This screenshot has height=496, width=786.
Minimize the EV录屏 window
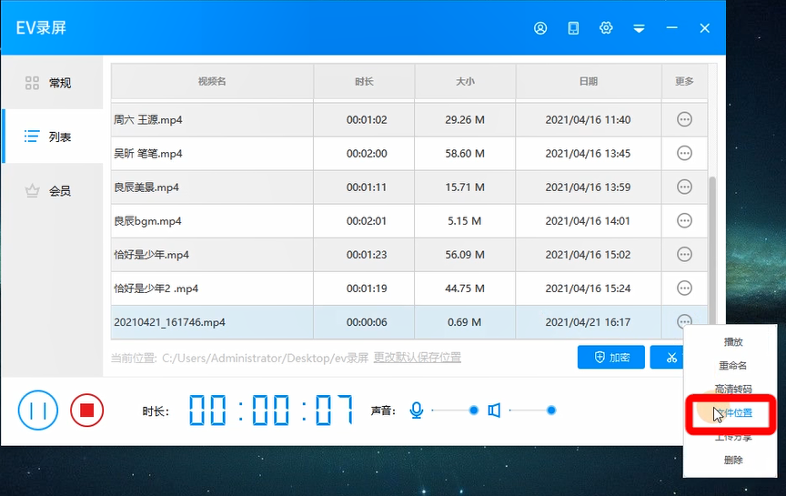(x=671, y=28)
